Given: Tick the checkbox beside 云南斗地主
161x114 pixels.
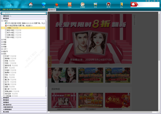Looking at the screenshot, I should click(6, 35).
